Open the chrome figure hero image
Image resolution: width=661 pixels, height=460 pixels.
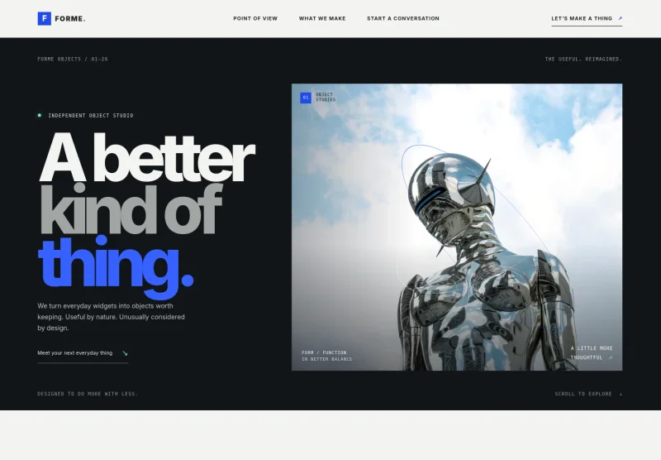[457, 227]
